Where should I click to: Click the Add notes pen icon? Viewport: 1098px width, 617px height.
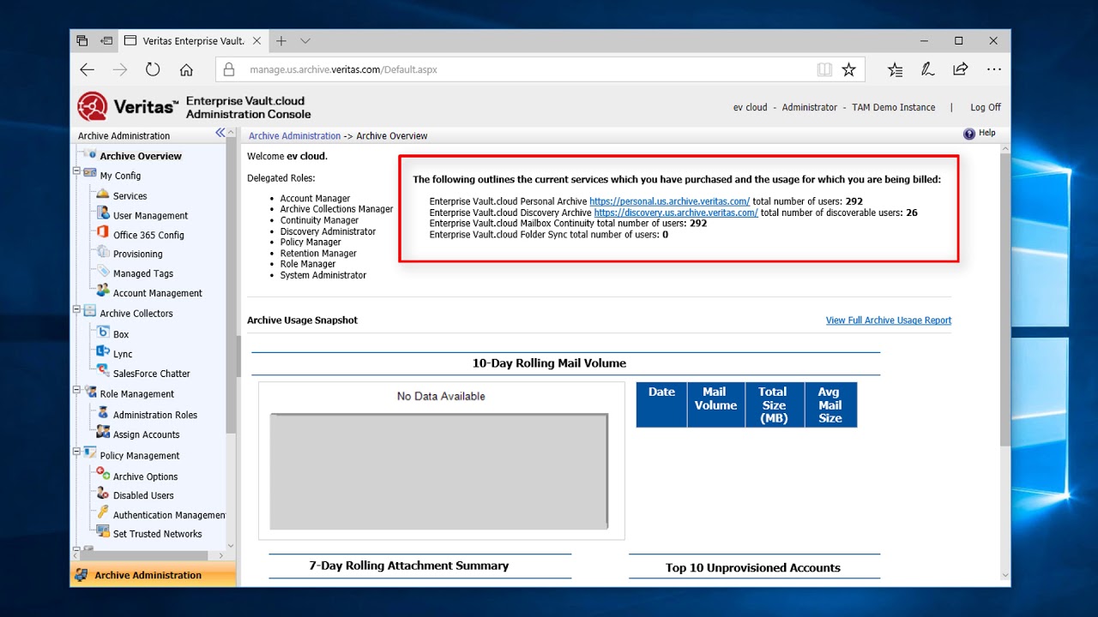coord(927,69)
